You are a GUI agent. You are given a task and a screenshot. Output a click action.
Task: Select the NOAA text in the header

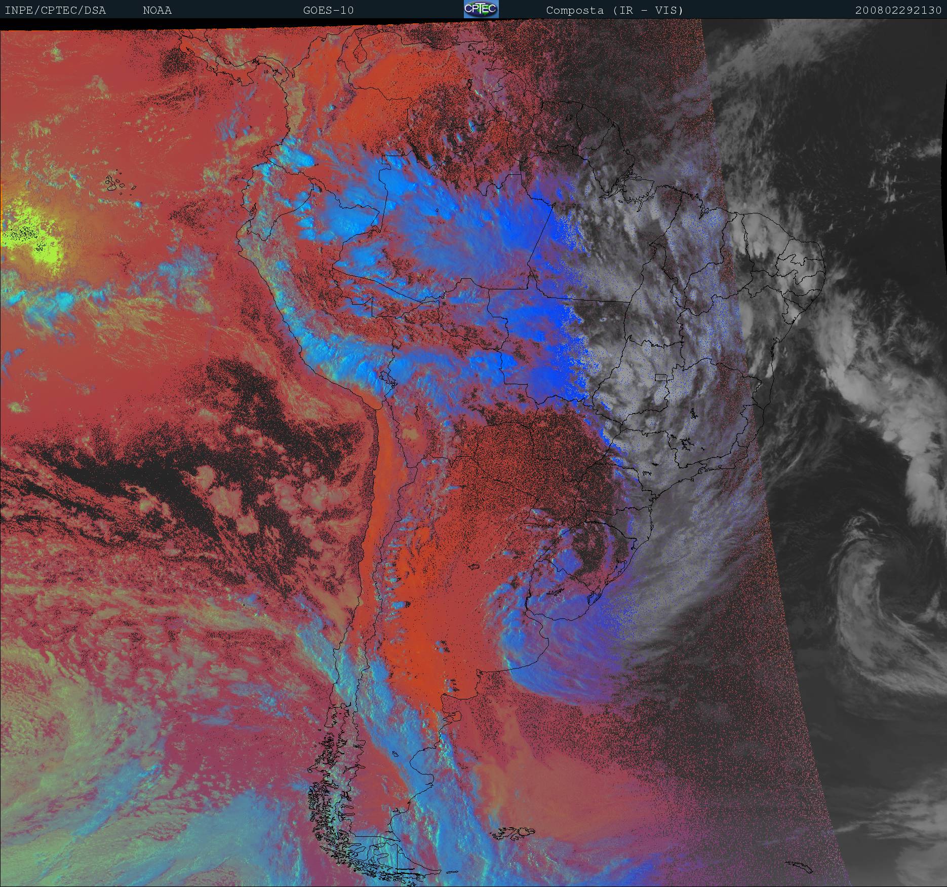[x=157, y=10]
